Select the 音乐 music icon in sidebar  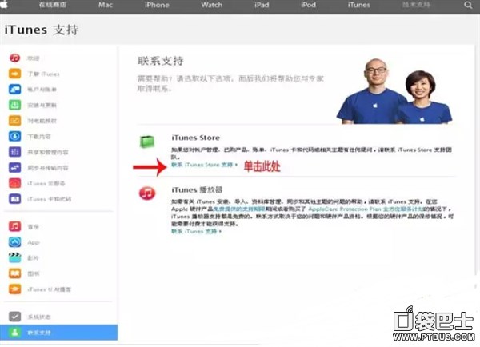[14, 227]
